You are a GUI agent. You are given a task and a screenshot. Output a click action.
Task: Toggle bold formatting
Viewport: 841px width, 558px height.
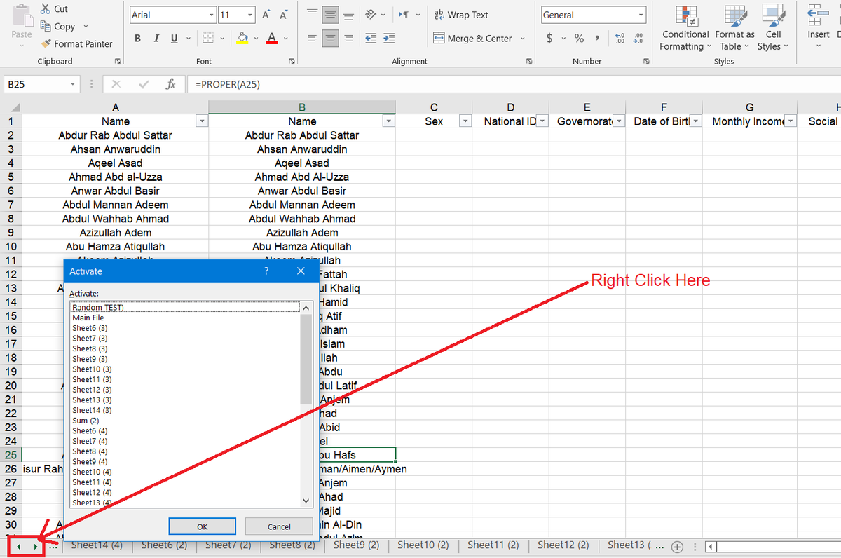pyautogui.click(x=137, y=39)
